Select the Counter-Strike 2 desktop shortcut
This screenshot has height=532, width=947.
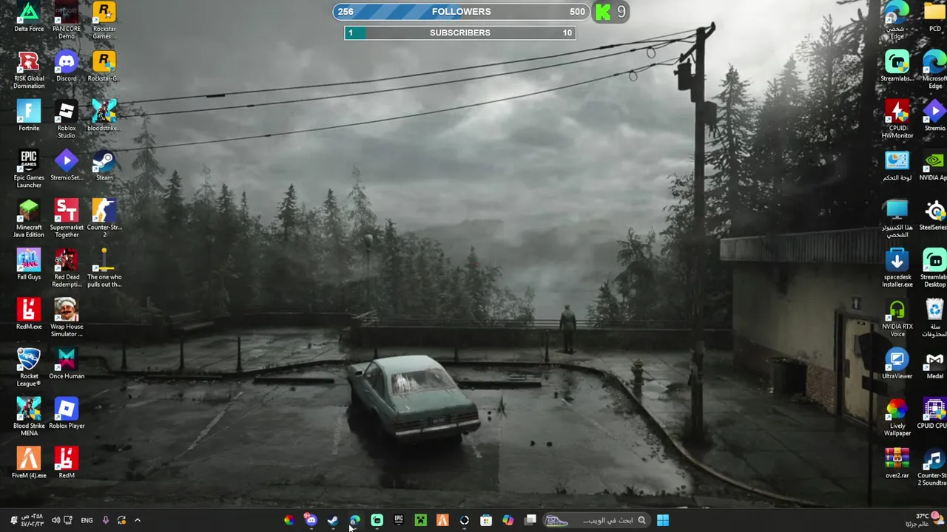[x=104, y=219]
